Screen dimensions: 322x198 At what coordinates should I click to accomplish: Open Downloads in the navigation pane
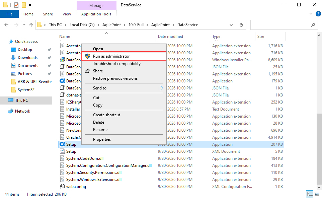(27, 58)
